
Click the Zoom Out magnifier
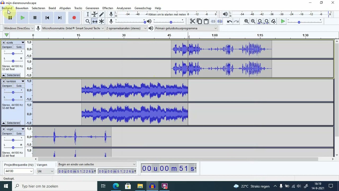pyautogui.click(x=253, y=21)
